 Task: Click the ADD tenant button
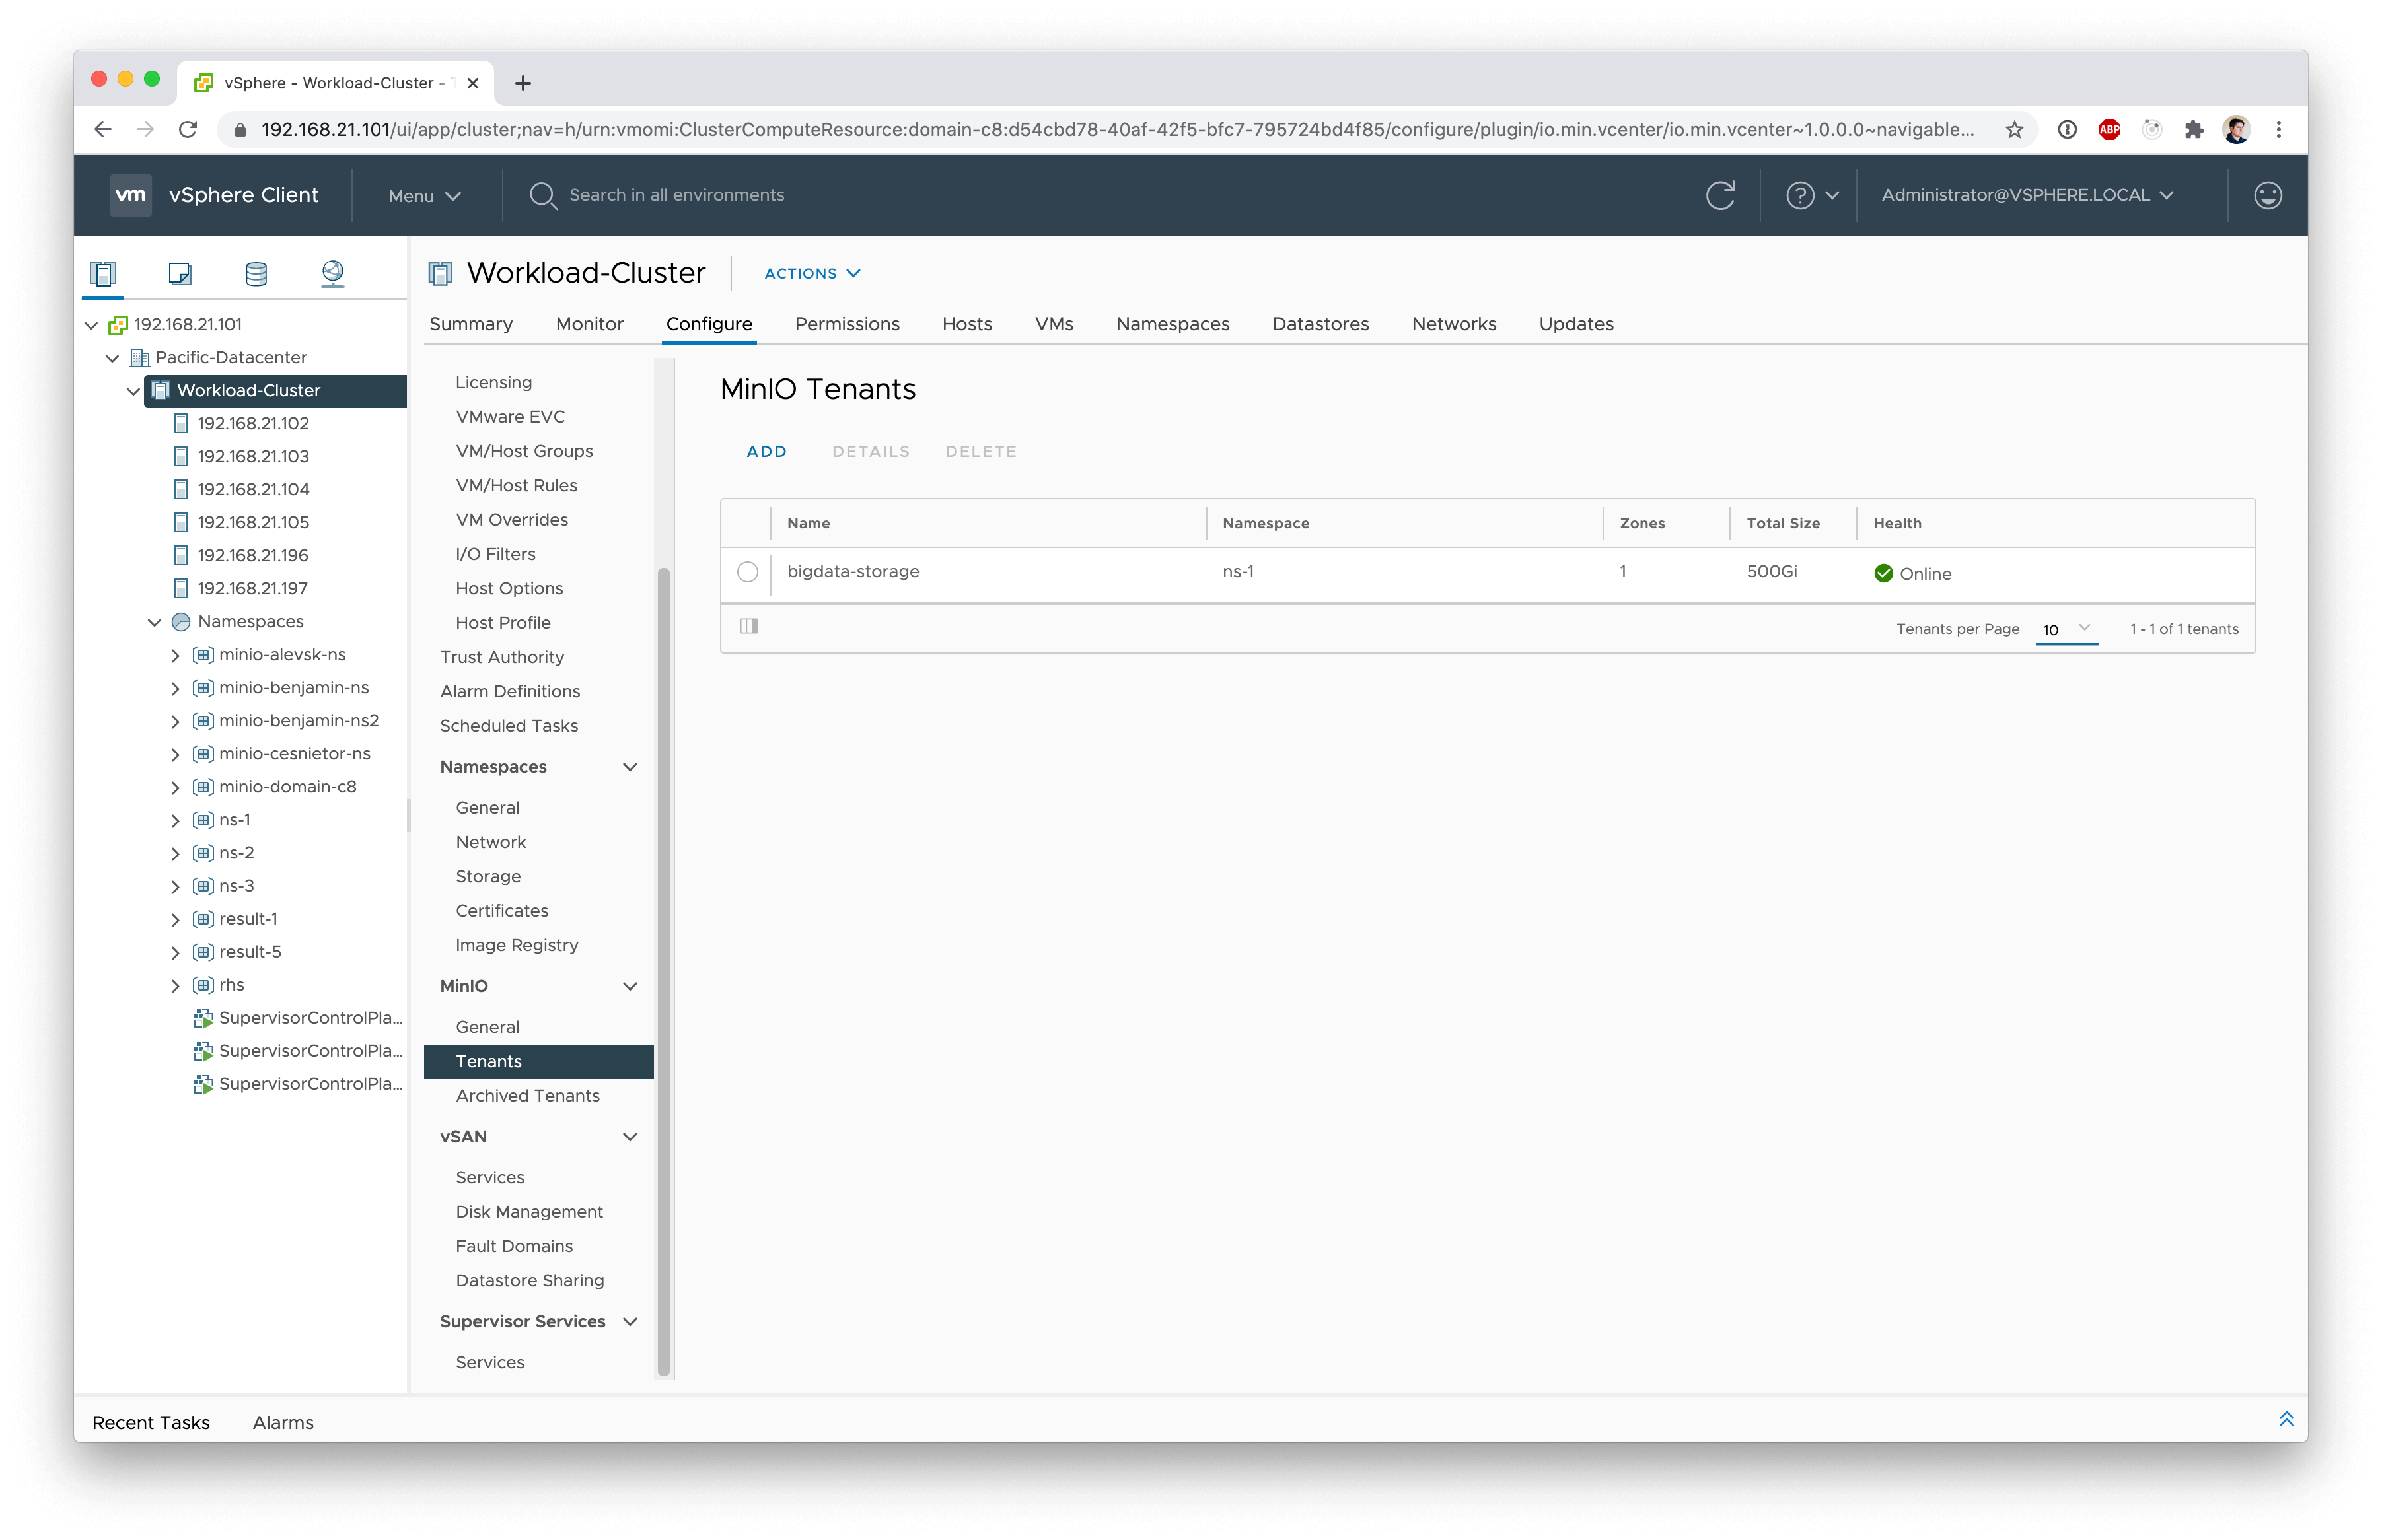[x=766, y=451]
